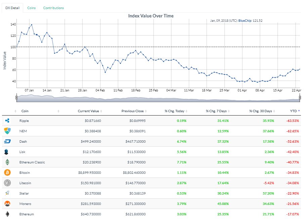Switch to the Coins tab

click(x=31, y=7)
